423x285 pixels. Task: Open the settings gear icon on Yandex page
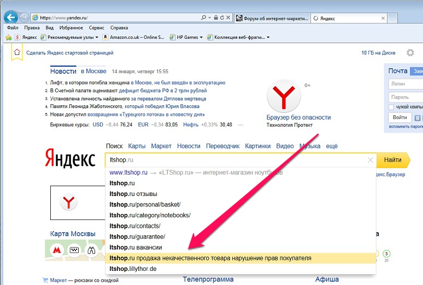[x=410, y=52]
